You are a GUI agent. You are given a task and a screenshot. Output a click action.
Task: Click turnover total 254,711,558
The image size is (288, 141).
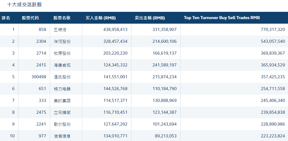pos(273,89)
